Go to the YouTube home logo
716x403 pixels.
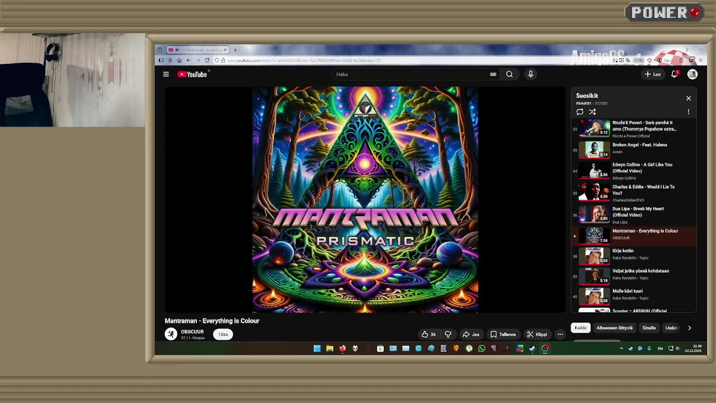tap(193, 74)
